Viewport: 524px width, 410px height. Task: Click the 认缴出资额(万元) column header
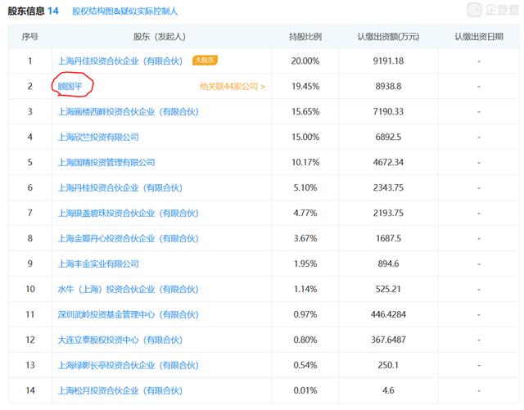click(x=388, y=37)
